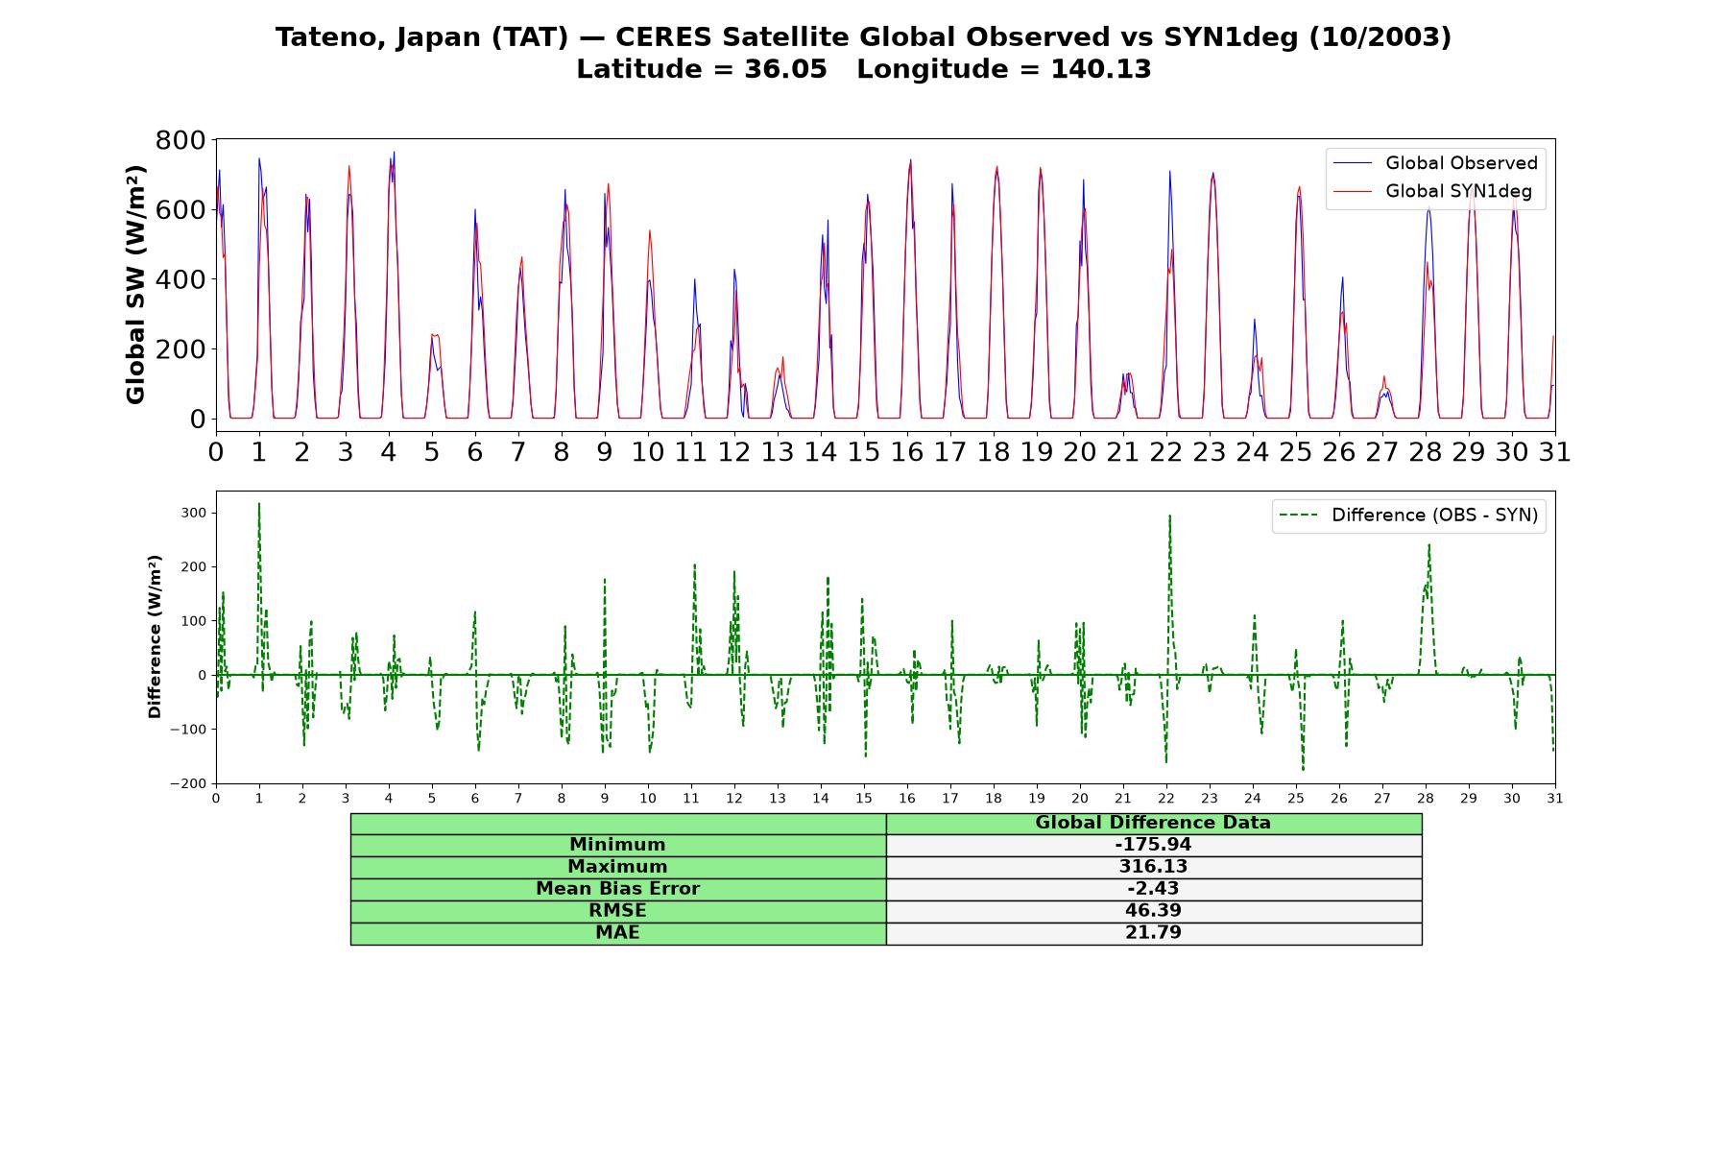Screen dimensions: 1728x1152
Task: Select the Mean Bias Error row label
Action: (x=617, y=889)
